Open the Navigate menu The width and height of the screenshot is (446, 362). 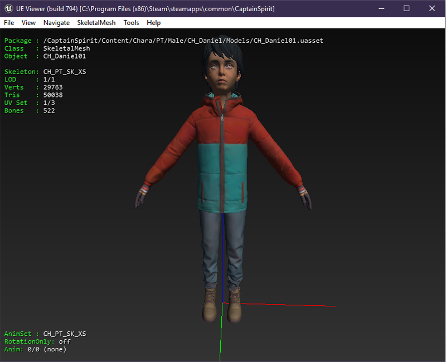tap(56, 23)
